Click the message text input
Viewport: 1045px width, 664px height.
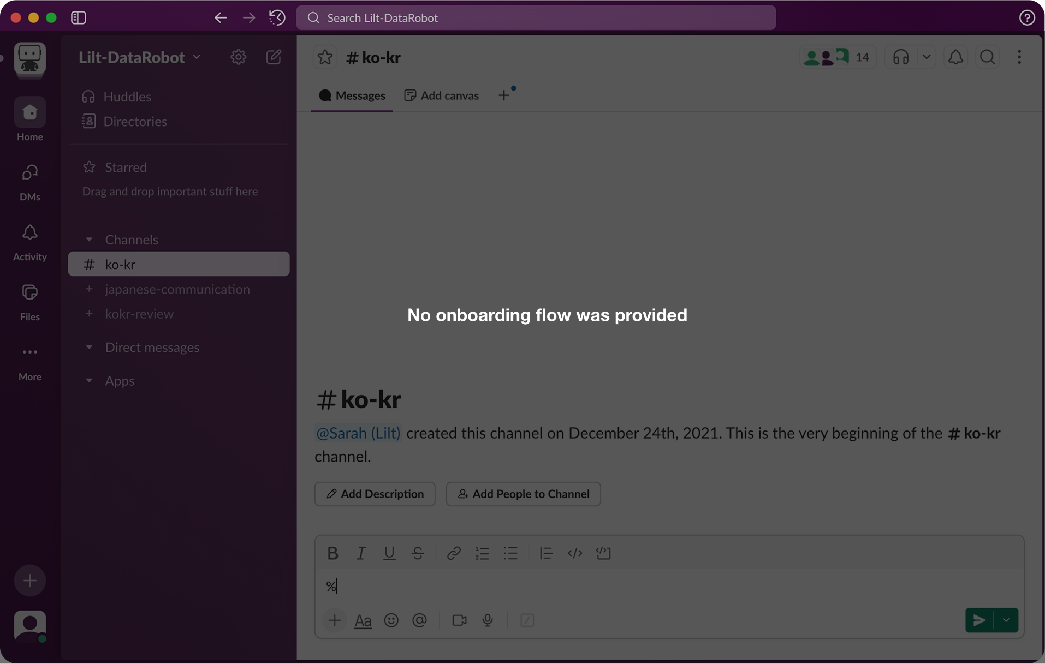pos(669,586)
